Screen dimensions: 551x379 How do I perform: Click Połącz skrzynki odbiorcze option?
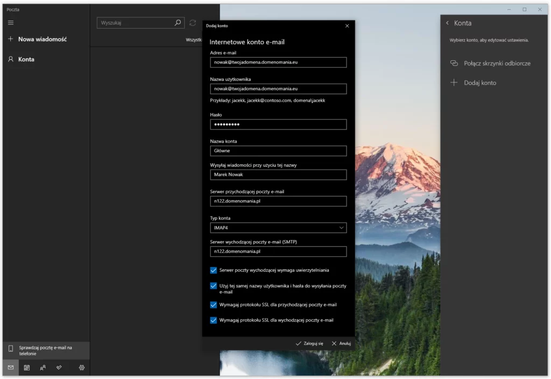pyautogui.click(x=497, y=63)
